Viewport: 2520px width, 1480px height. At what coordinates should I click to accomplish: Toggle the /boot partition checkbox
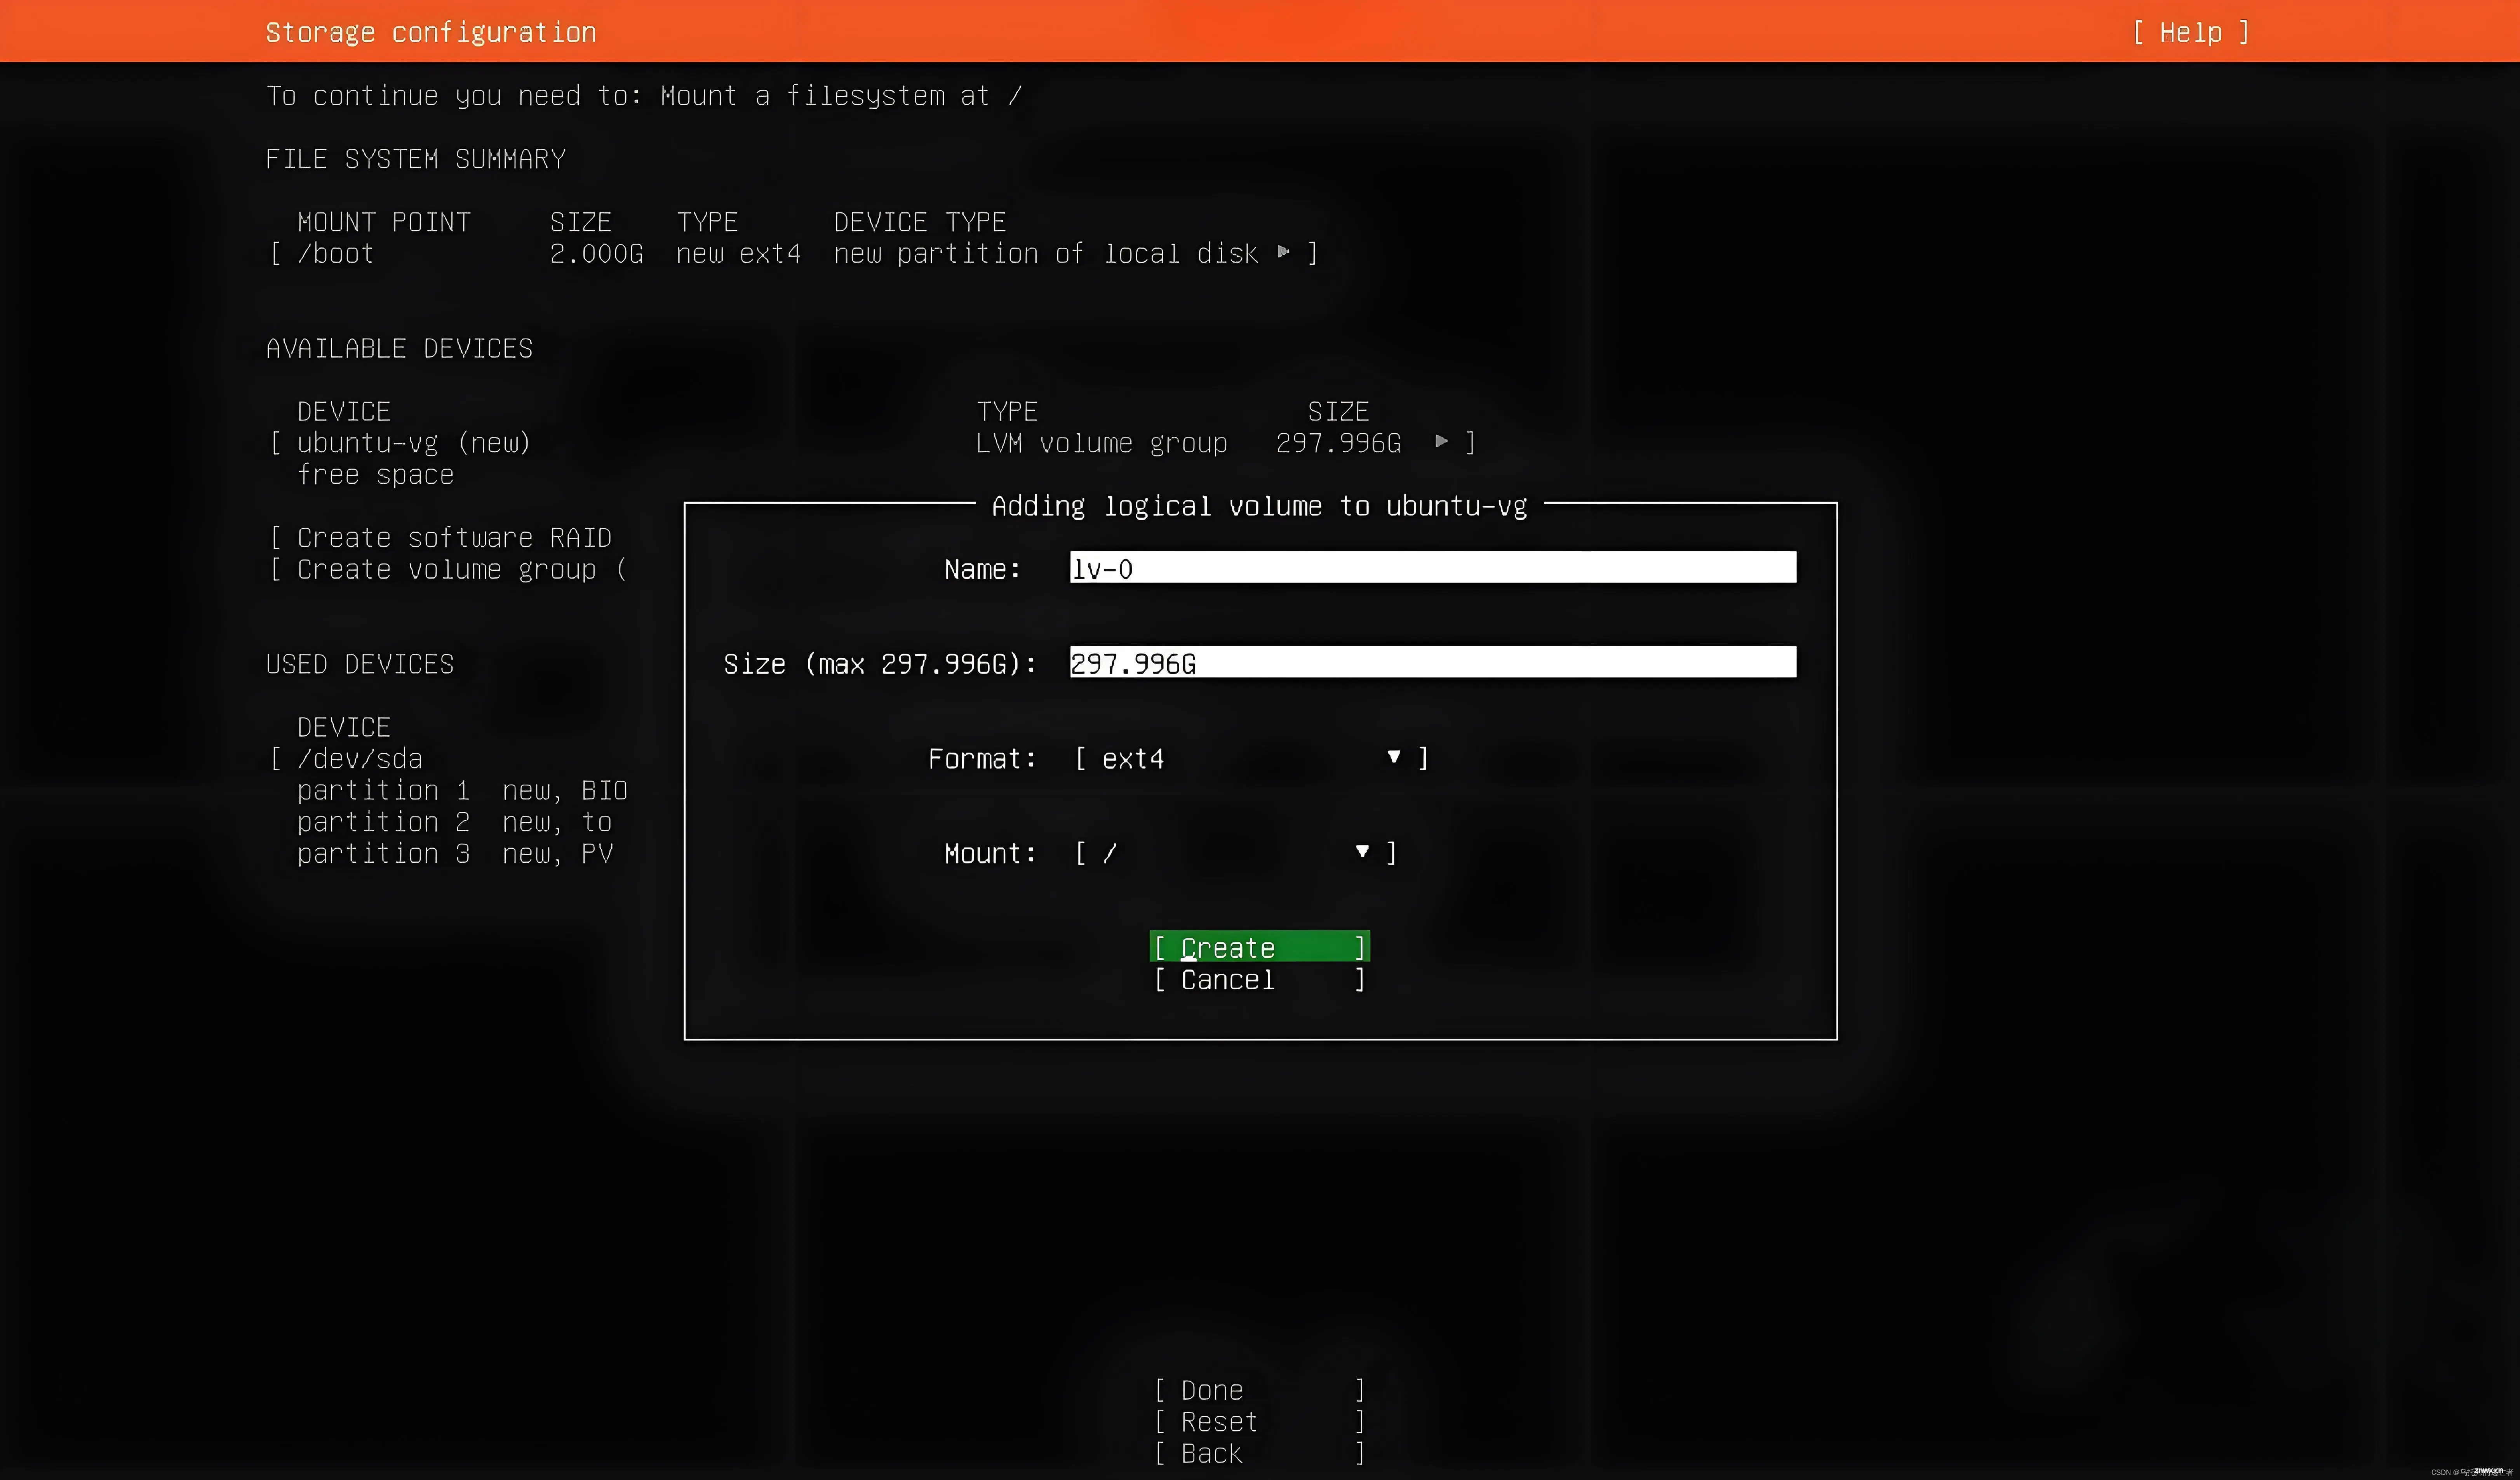273,254
